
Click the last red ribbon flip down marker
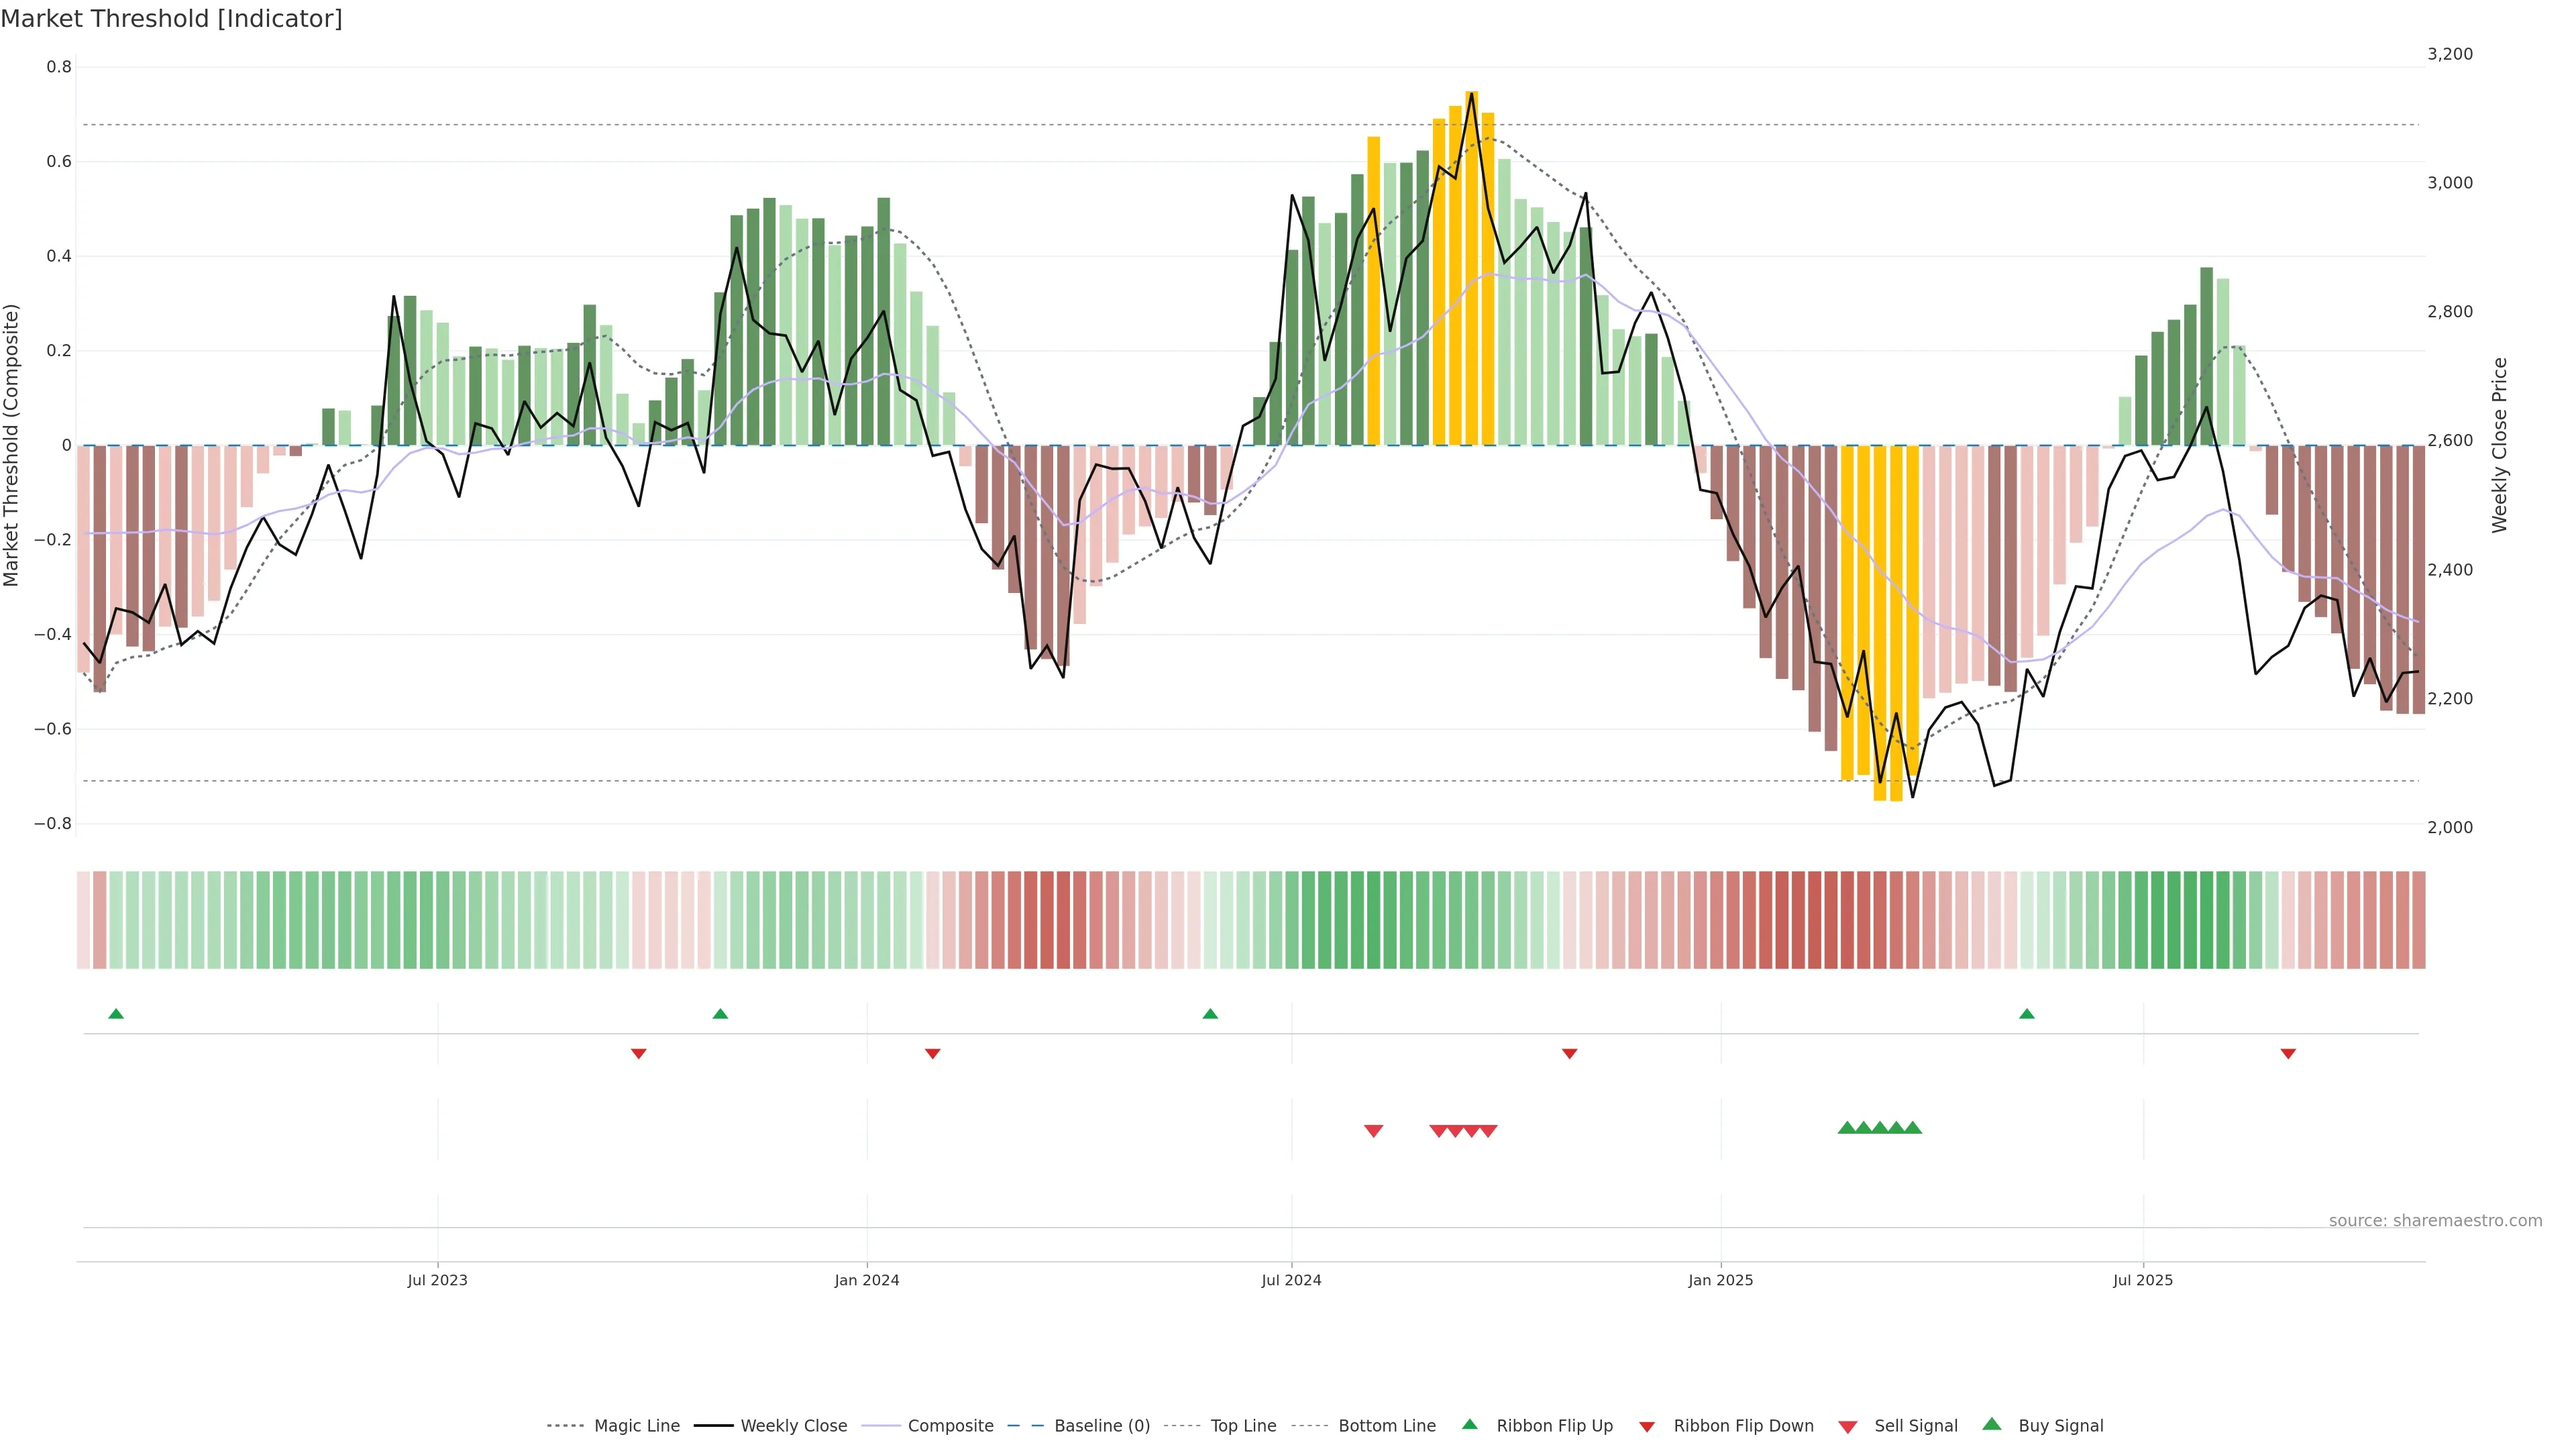tap(2288, 1053)
